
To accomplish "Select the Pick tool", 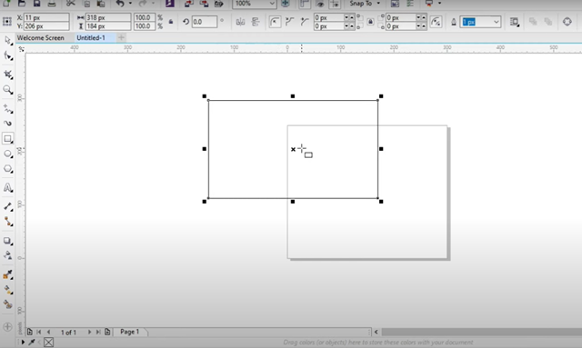I will click(8, 41).
